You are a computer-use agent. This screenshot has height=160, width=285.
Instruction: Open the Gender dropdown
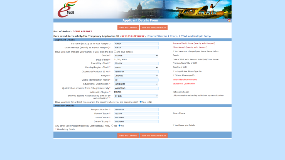tap(136, 56)
